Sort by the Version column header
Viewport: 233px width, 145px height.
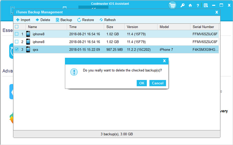[x=141, y=27]
